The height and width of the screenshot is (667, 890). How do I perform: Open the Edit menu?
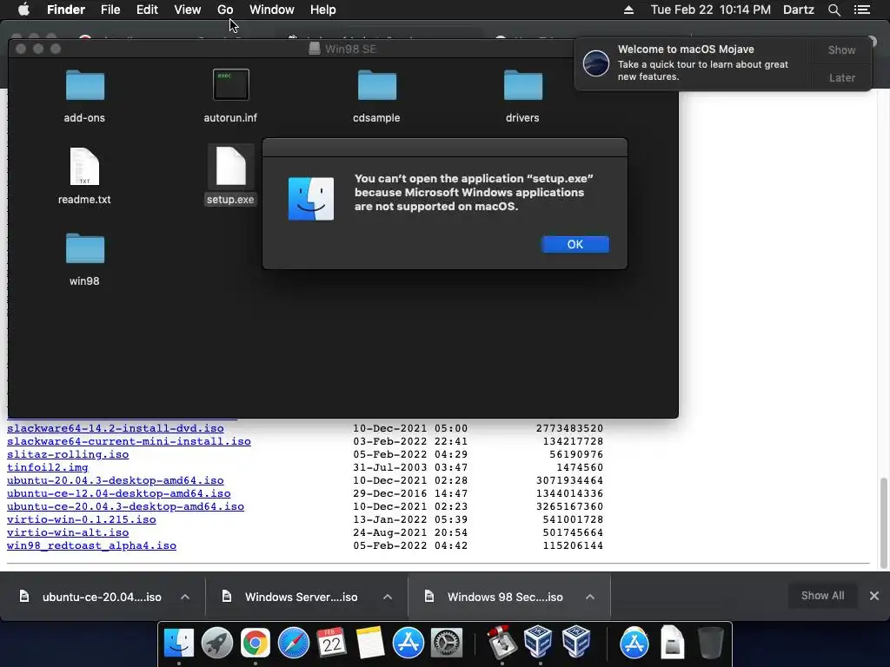pos(147,10)
